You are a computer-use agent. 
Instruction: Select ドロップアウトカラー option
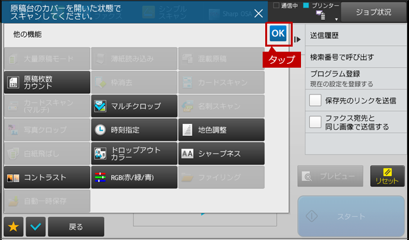click(134, 153)
